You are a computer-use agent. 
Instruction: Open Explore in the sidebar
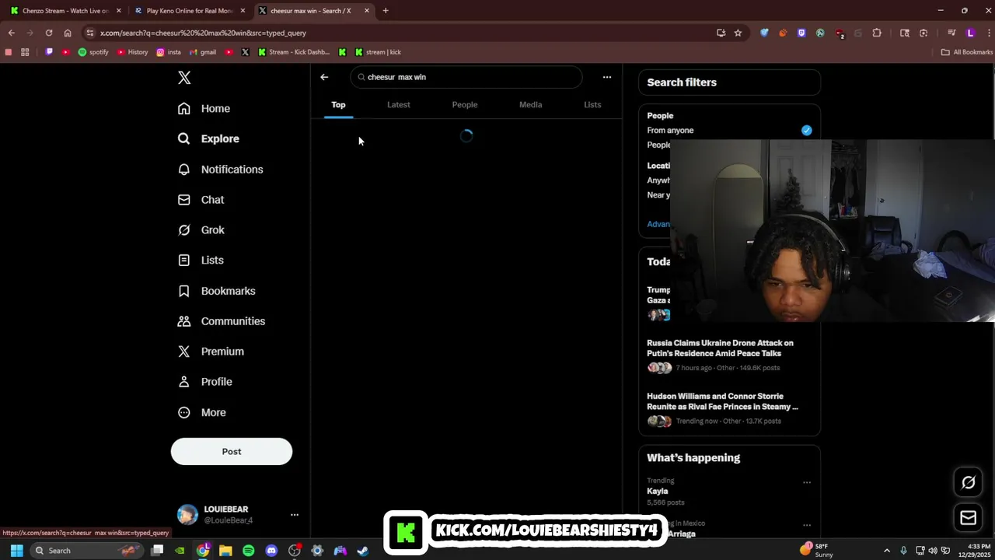click(208, 138)
